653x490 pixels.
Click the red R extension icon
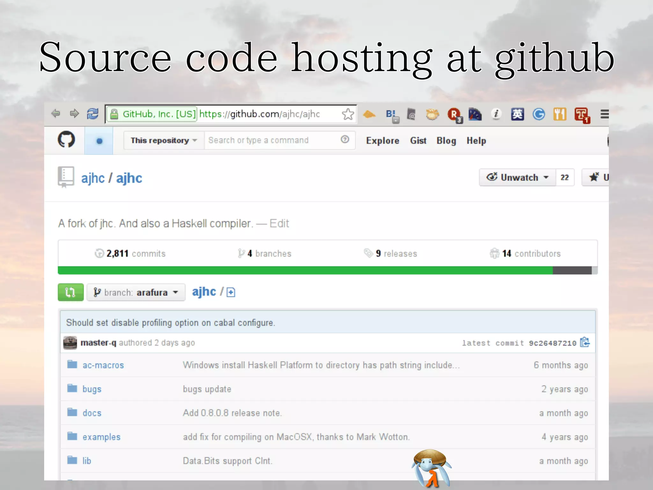point(454,115)
